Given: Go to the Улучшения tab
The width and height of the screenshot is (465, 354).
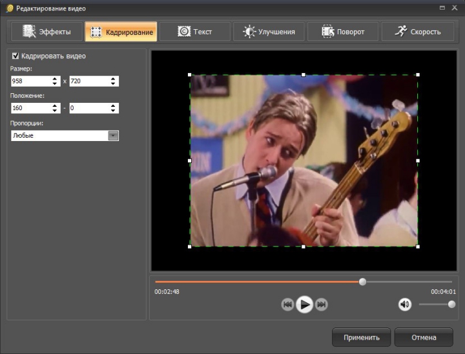Looking at the screenshot, I should 269,32.
